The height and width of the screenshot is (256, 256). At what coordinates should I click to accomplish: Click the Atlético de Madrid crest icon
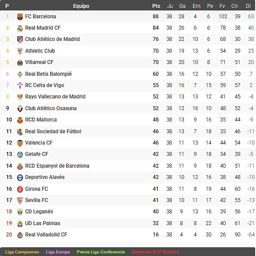20,40
